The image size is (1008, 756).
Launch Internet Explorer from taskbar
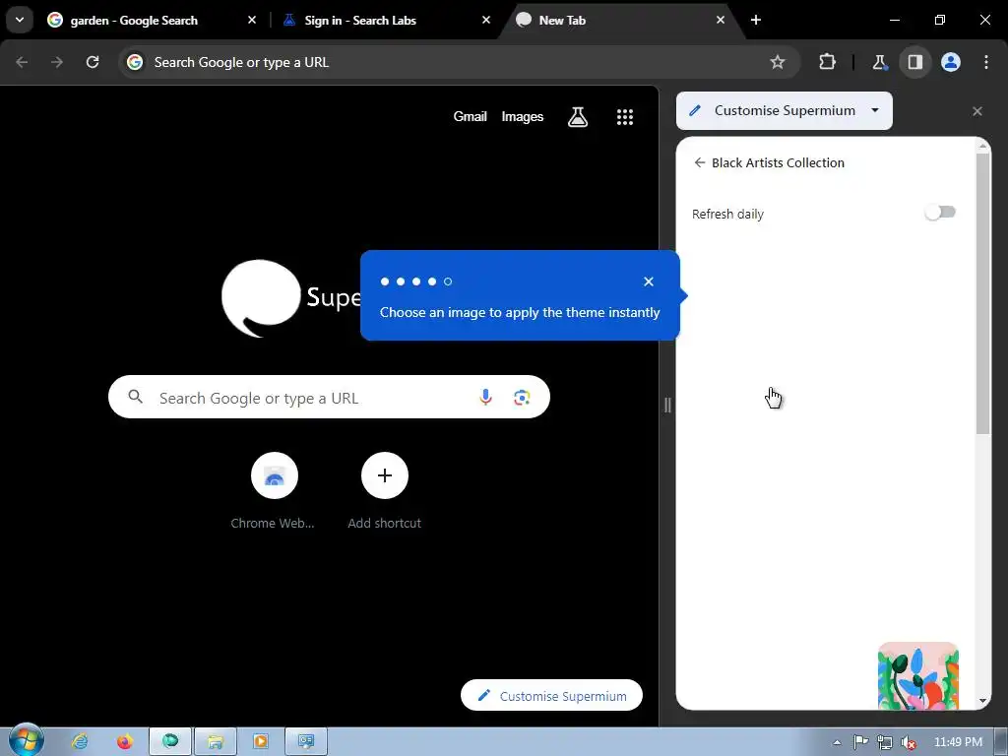click(80, 742)
